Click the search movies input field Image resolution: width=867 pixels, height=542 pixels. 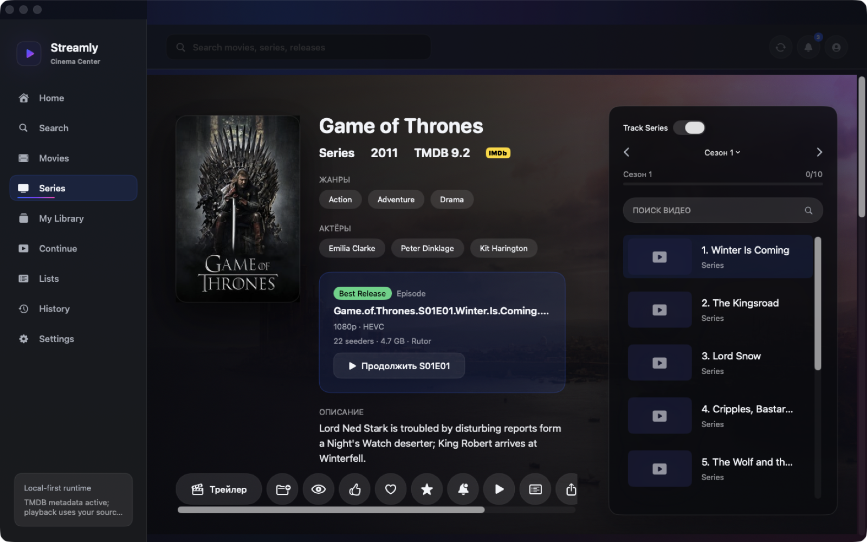(299, 47)
